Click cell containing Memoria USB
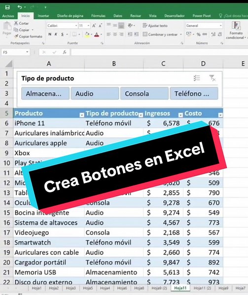The width and height of the screenshot is (248, 295). (x=49, y=272)
